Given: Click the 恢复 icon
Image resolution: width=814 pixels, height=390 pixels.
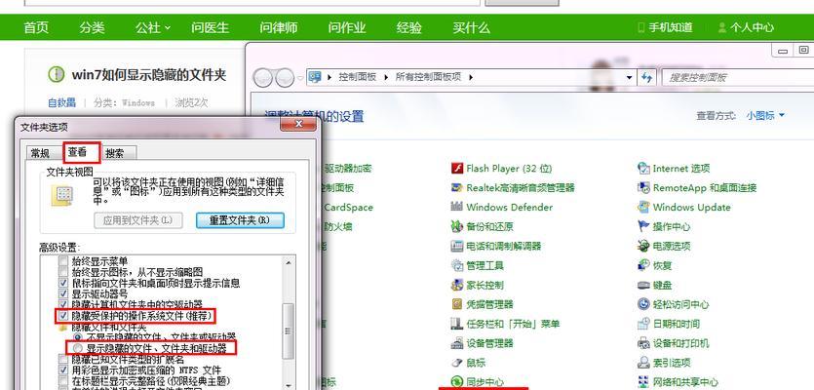Looking at the screenshot, I should [x=643, y=265].
